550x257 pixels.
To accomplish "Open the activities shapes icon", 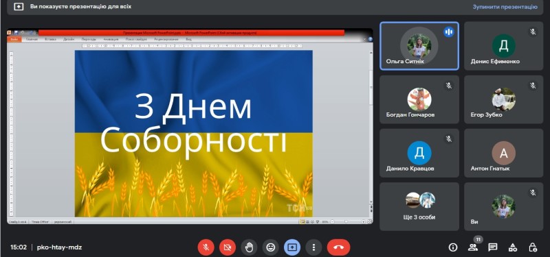I will click(513, 247).
